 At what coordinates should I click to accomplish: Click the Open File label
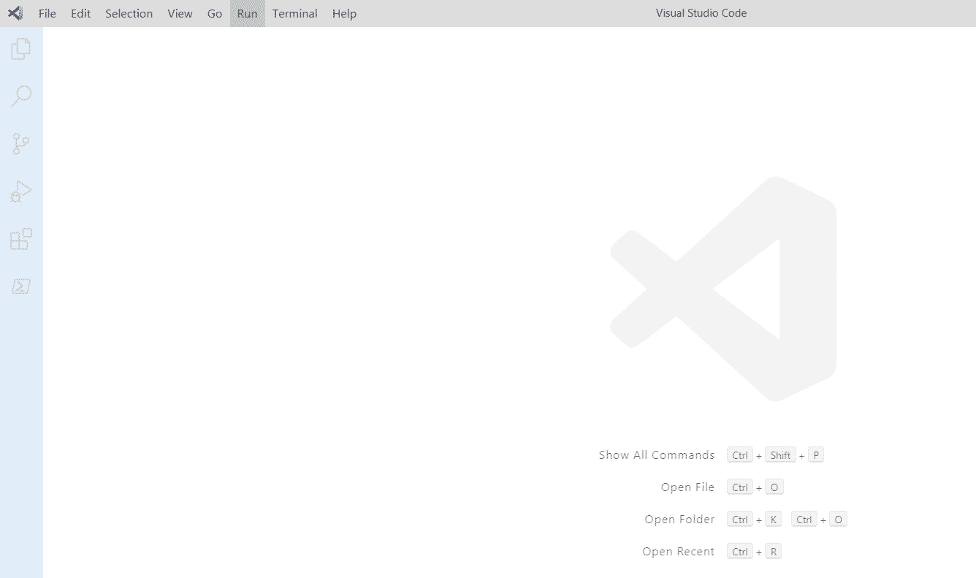tap(687, 487)
